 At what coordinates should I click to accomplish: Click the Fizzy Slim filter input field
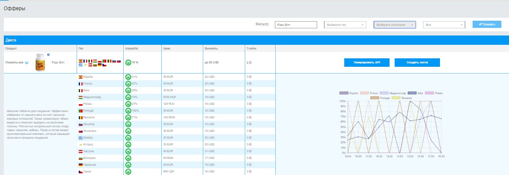(x=296, y=25)
